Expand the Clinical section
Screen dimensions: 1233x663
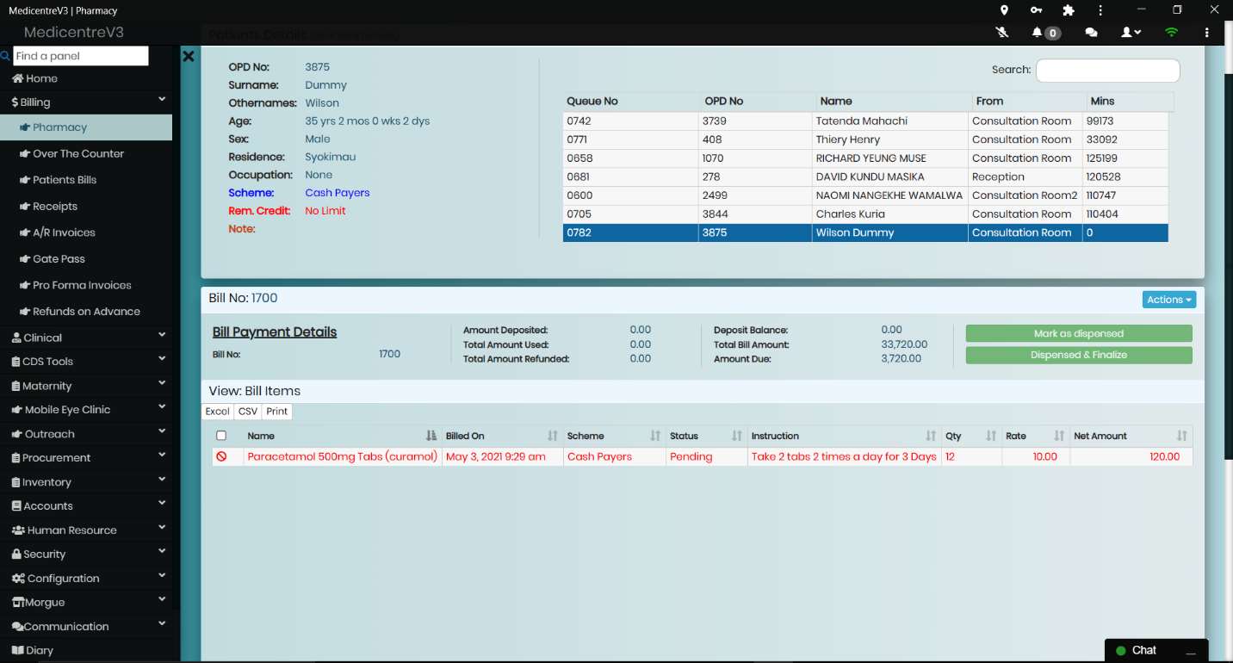pyautogui.click(x=86, y=338)
